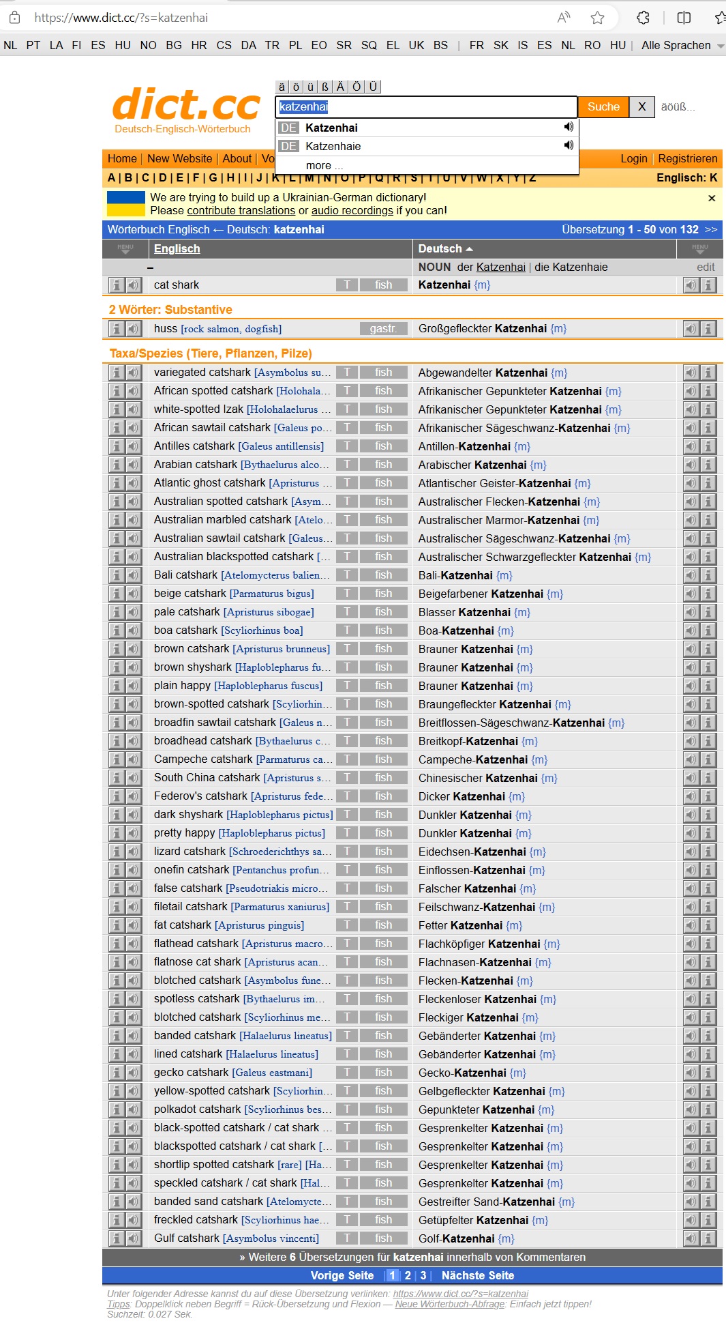The width and height of the screenshot is (726, 1336).
Task: Add page to favorites star icon
Action: 598,18
